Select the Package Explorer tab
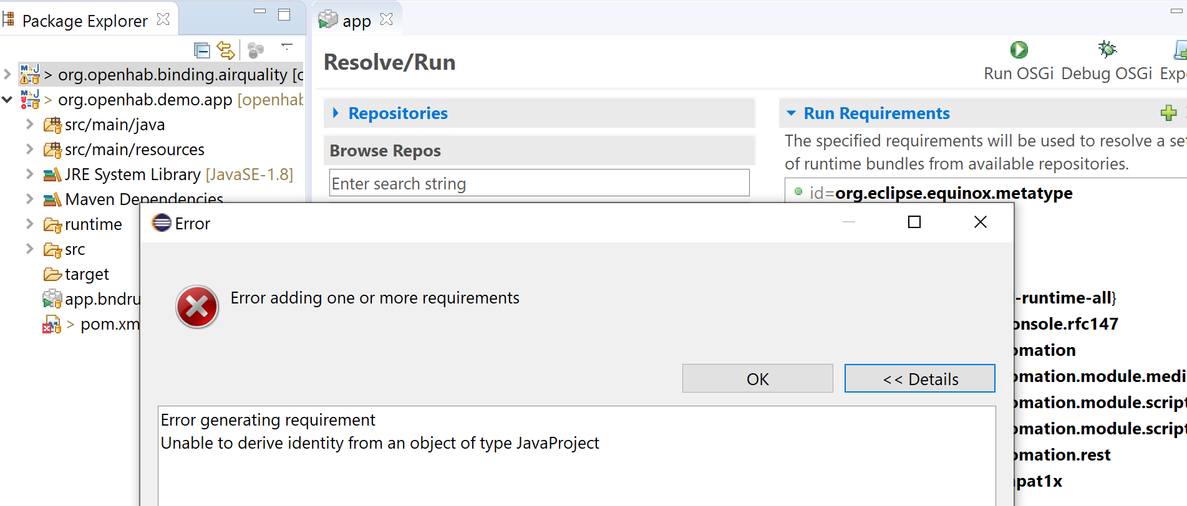This screenshot has height=506, width=1187. coord(85,21)
